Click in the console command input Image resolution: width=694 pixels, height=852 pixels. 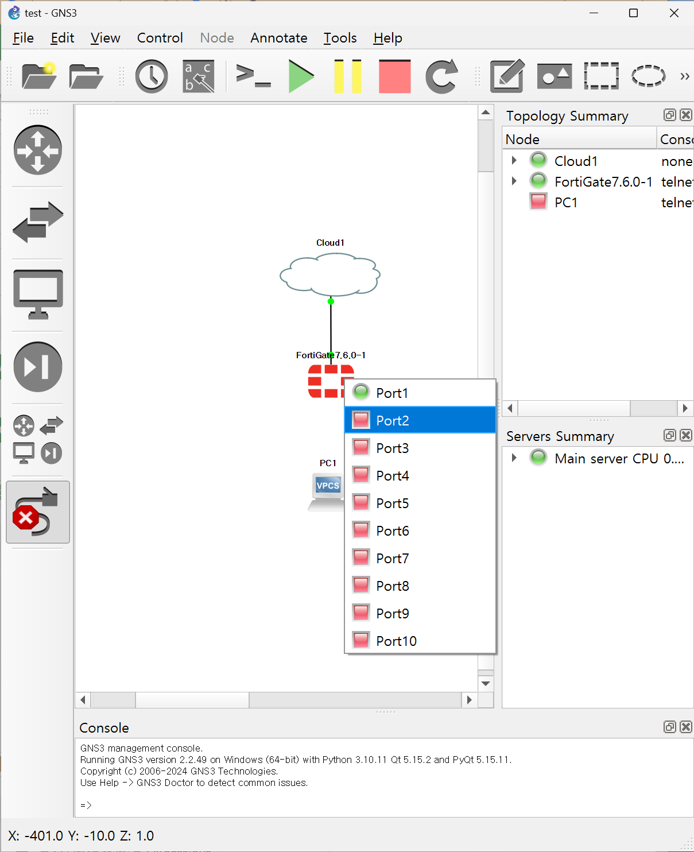[385, 805]
